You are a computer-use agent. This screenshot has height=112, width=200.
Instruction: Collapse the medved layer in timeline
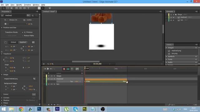click(49, 79)
